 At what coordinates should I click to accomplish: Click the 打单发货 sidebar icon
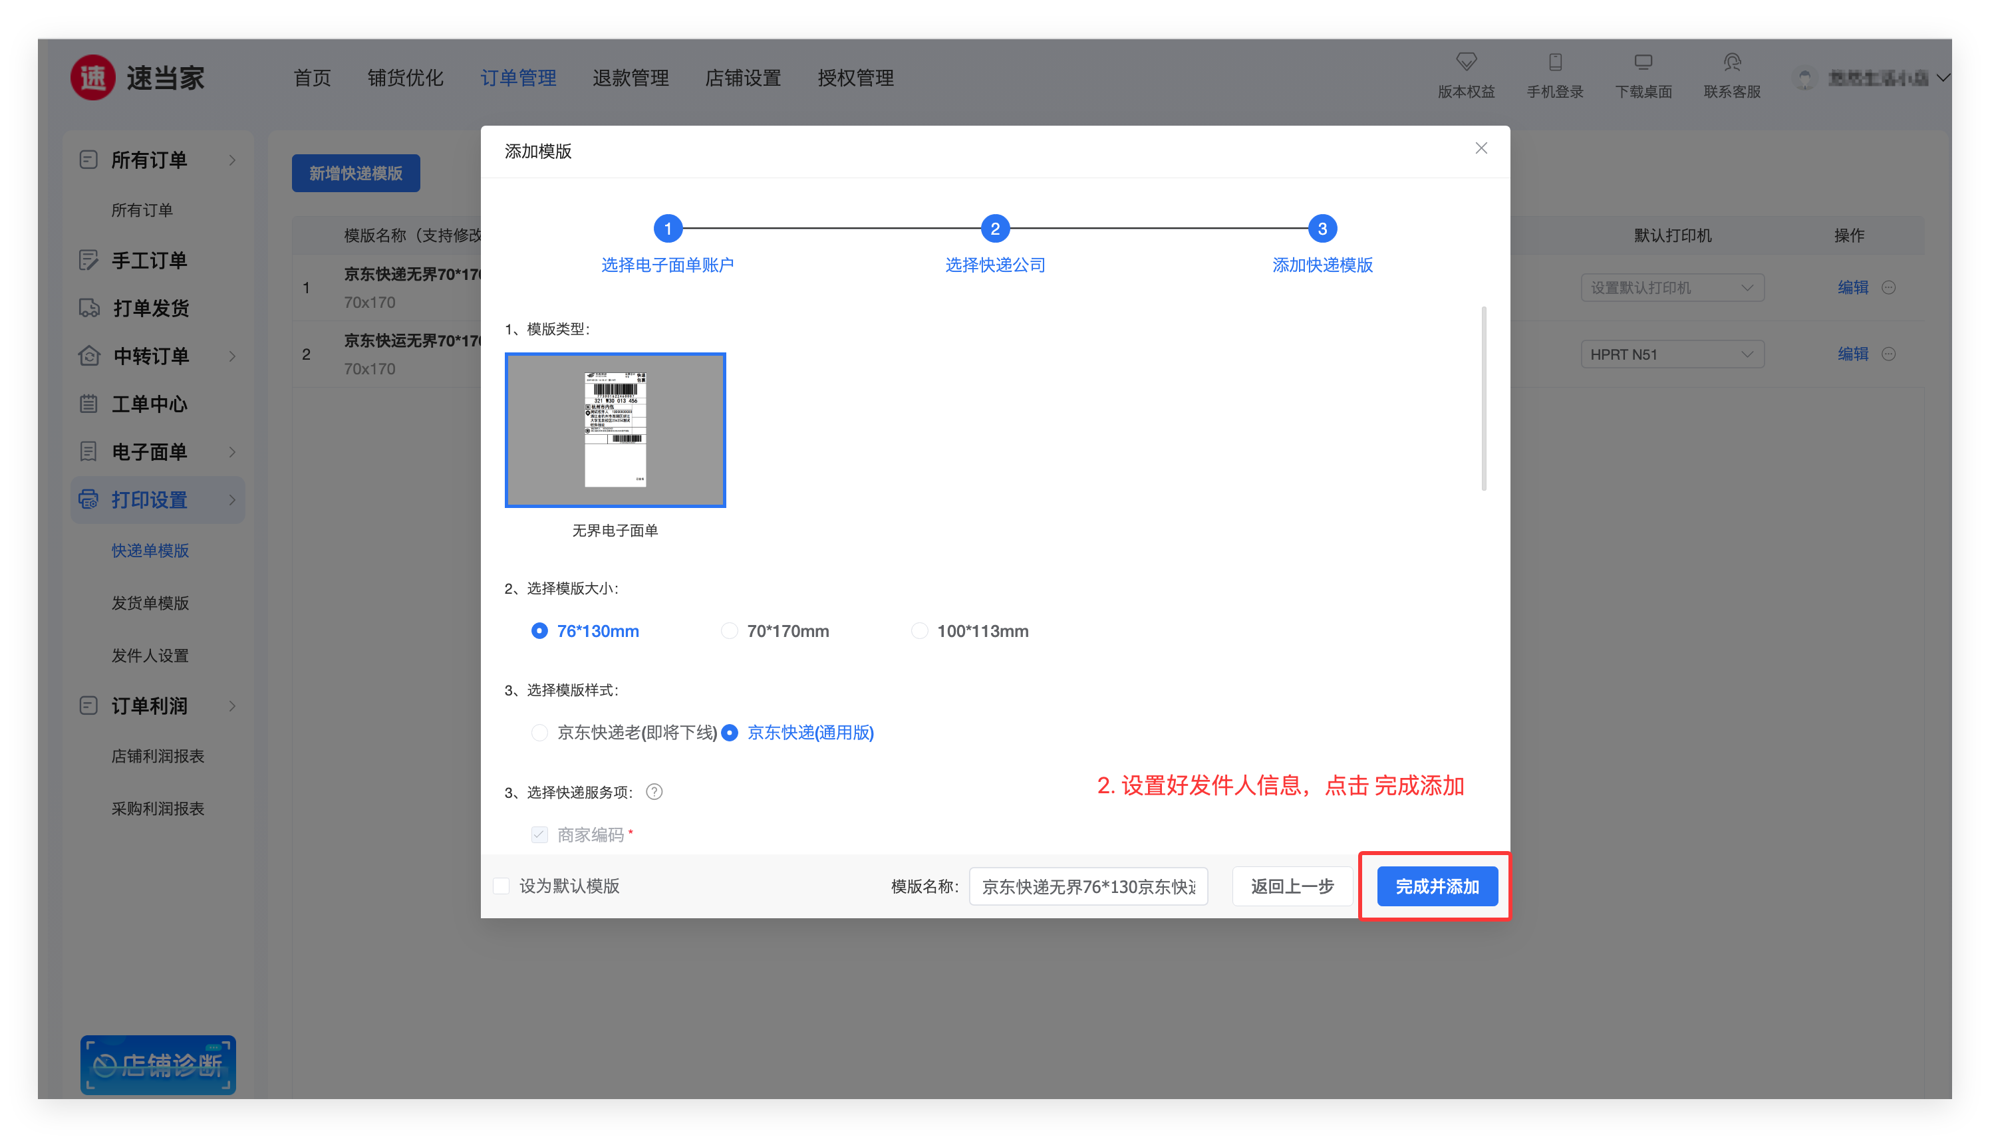click(89, 308)
